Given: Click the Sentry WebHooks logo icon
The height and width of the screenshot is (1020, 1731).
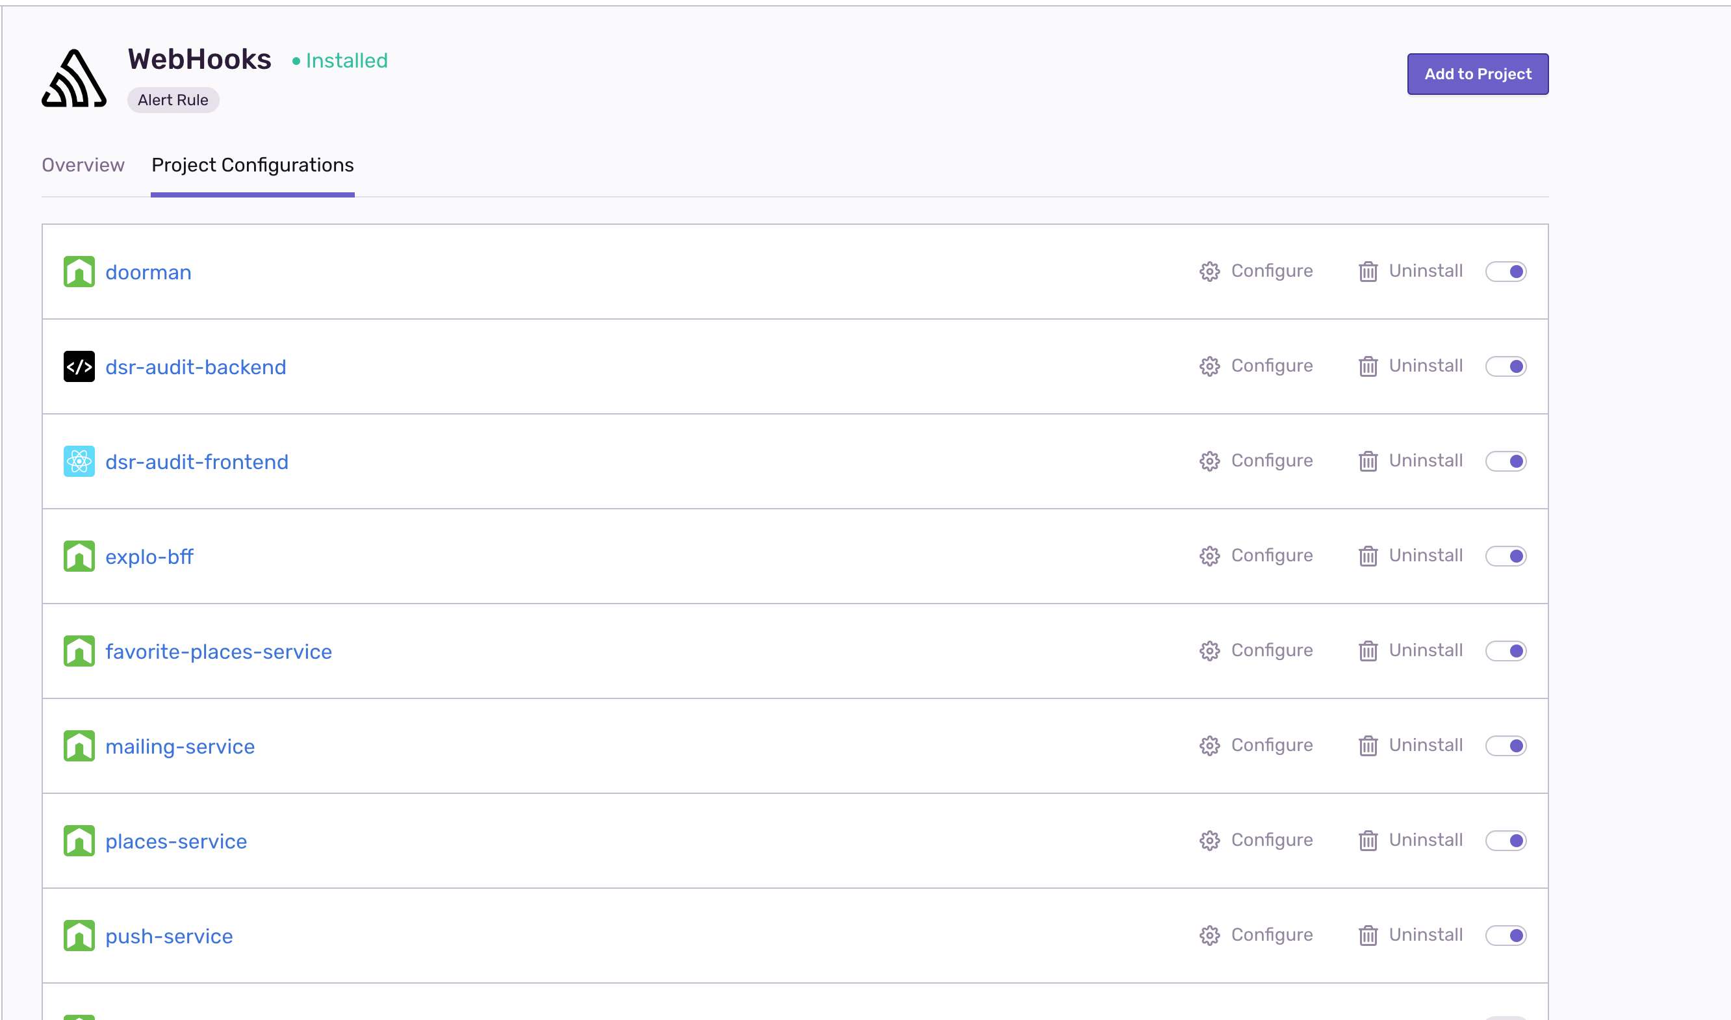Looking at the screenshot, I should pyautogui.click(x=74, y=79).
